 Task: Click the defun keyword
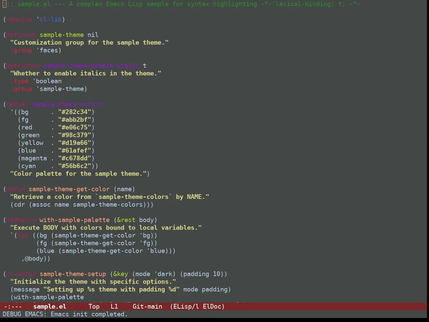coord(16,189)
